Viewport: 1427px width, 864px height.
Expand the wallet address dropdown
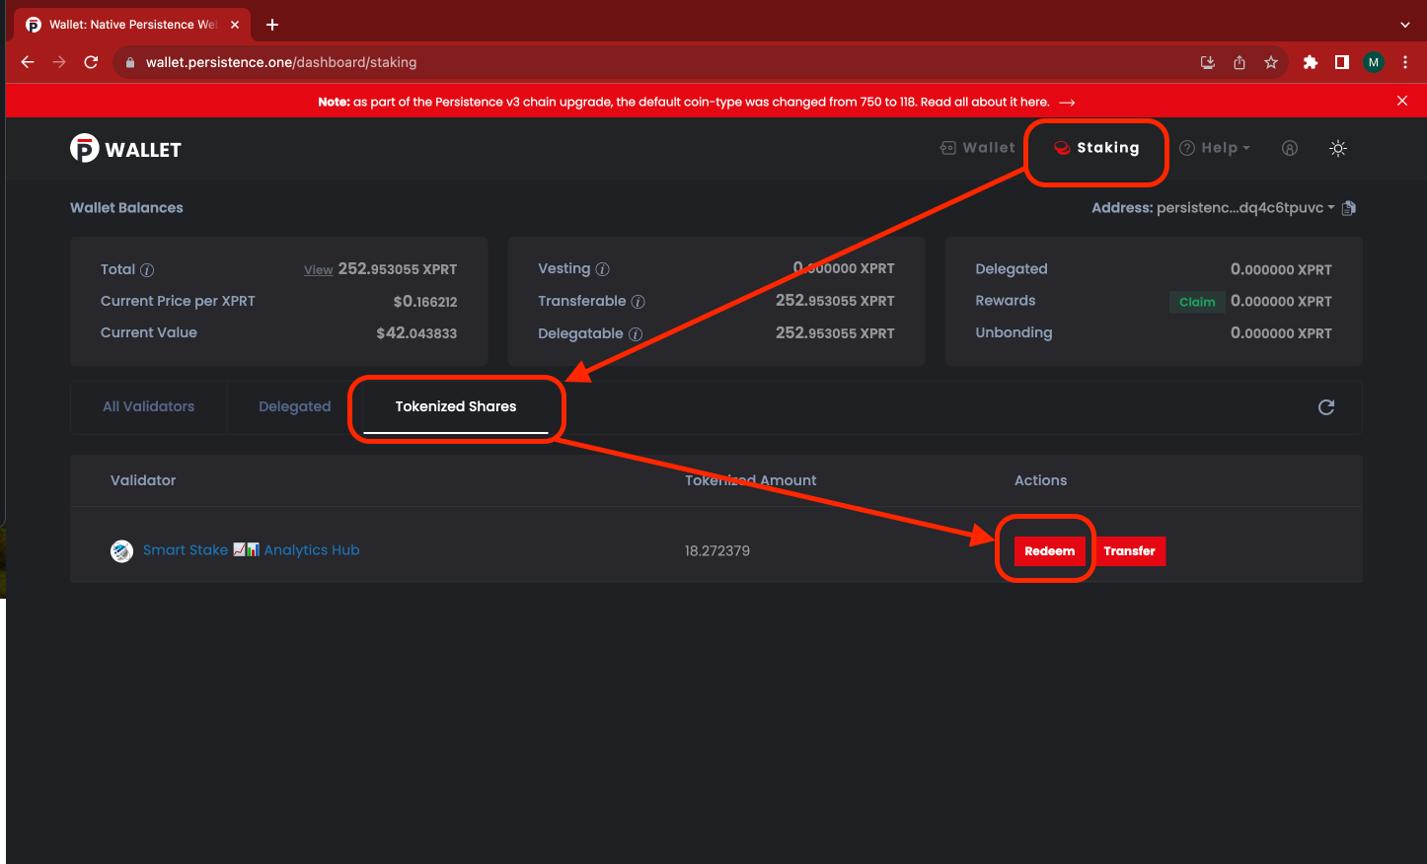click(1330, 208)
